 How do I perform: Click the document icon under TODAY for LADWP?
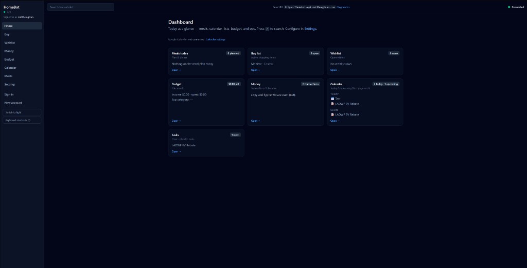[332, 104]
